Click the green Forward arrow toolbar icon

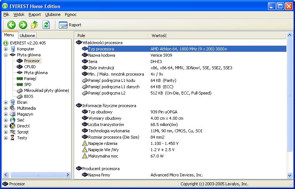click(x=23, y=25)
